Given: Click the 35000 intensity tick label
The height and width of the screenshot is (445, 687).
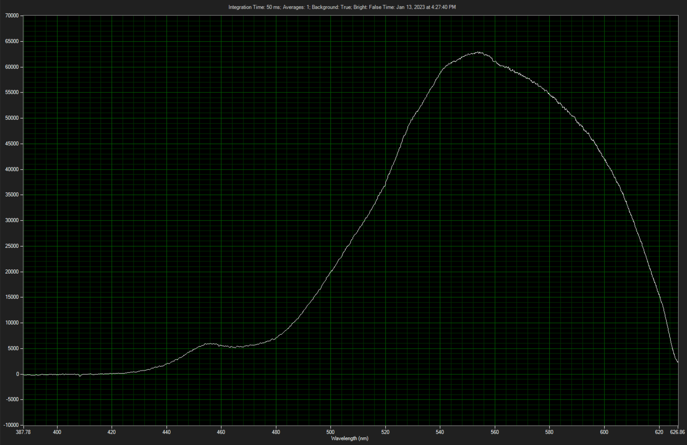Looking at the screenshot, I should tap(12, 195).
